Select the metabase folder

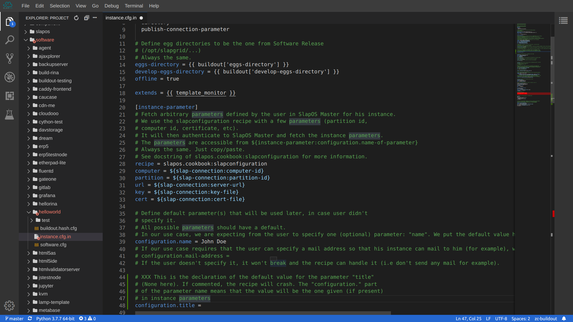pyautogui.click(x=61, y=310)
